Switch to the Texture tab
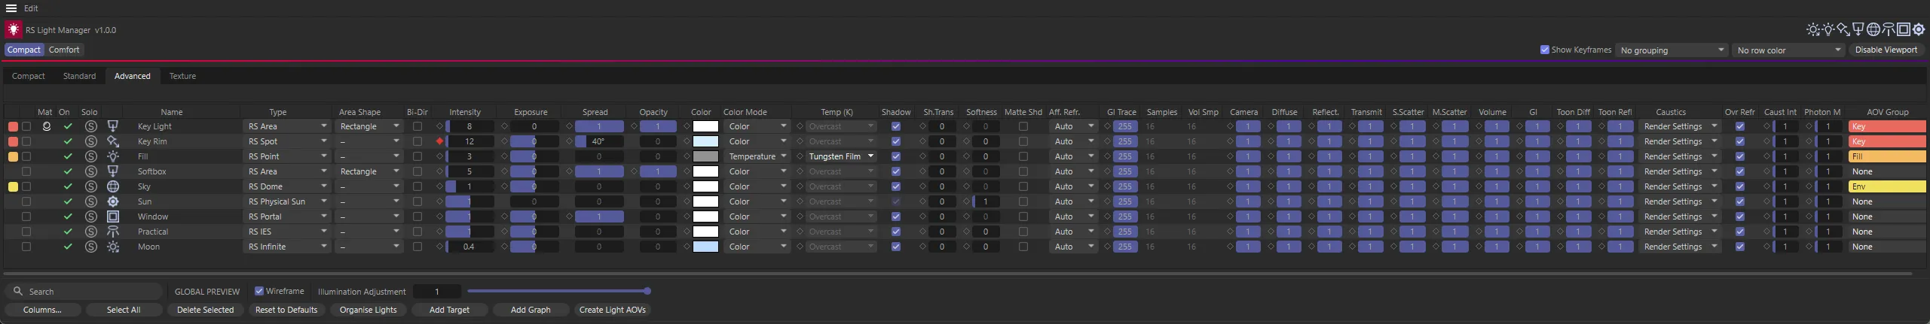The height and width of the screenshot is (324, 1930). [x=182, y=76]
